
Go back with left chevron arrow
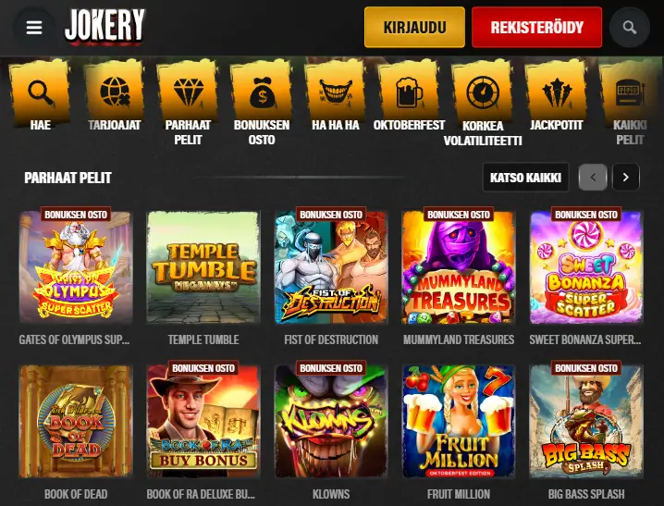593,178
